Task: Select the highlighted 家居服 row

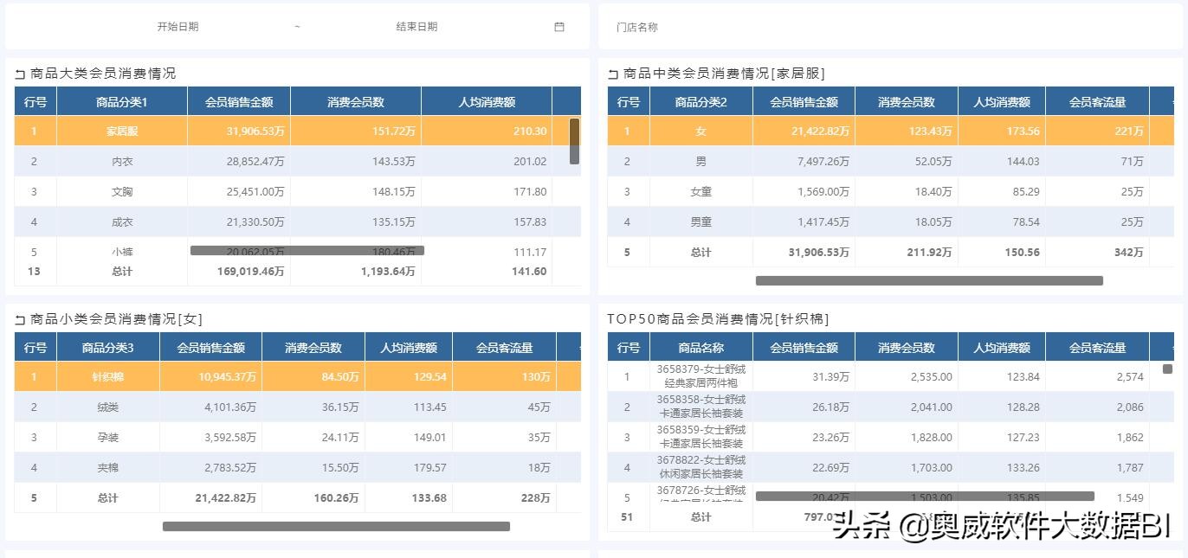Action: (120, 131)
